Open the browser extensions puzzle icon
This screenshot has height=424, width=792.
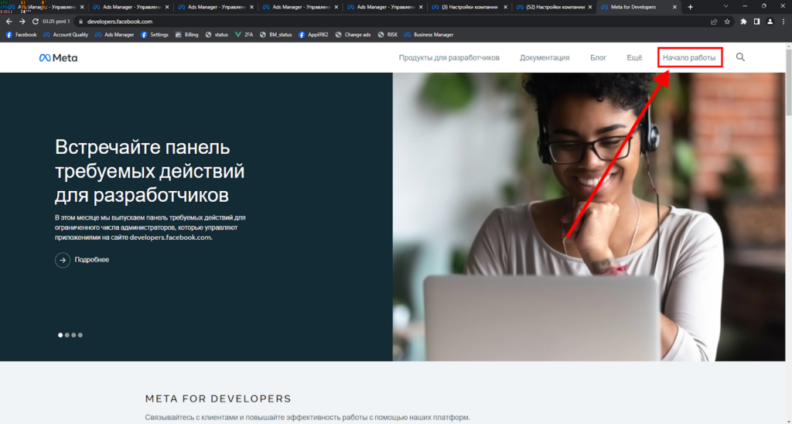743,22
